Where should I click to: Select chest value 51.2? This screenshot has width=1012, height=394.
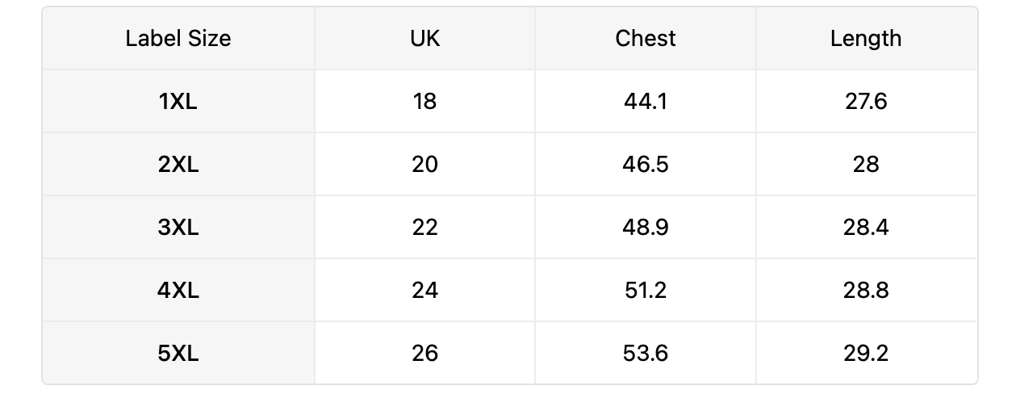(646, 290)
